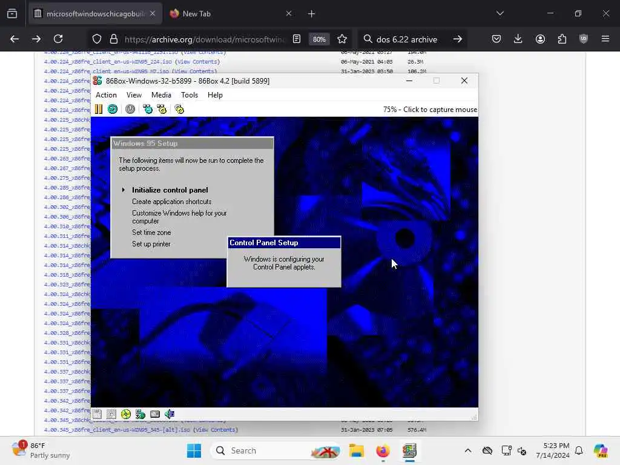The image size is (620, 465).
Task: Click sound speaker icon in 86Box status bar
Action: tap(170, 414)
